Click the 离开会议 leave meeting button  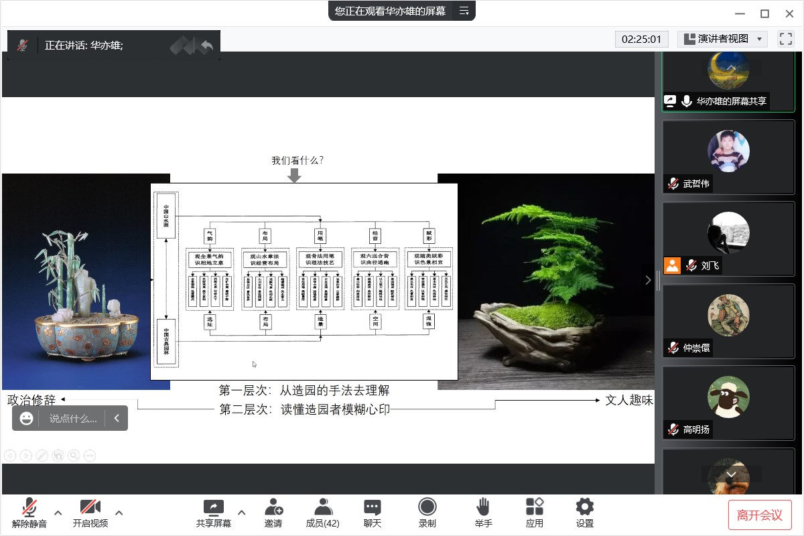tap(760, 515)
